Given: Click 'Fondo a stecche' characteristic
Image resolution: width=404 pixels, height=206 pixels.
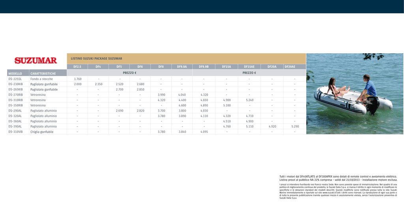Looking at the screenshot, I should point(41,79).
